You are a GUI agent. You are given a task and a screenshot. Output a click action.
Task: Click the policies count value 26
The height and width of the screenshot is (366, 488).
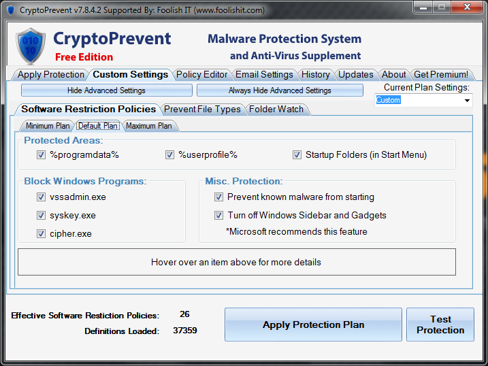[184, 314]
